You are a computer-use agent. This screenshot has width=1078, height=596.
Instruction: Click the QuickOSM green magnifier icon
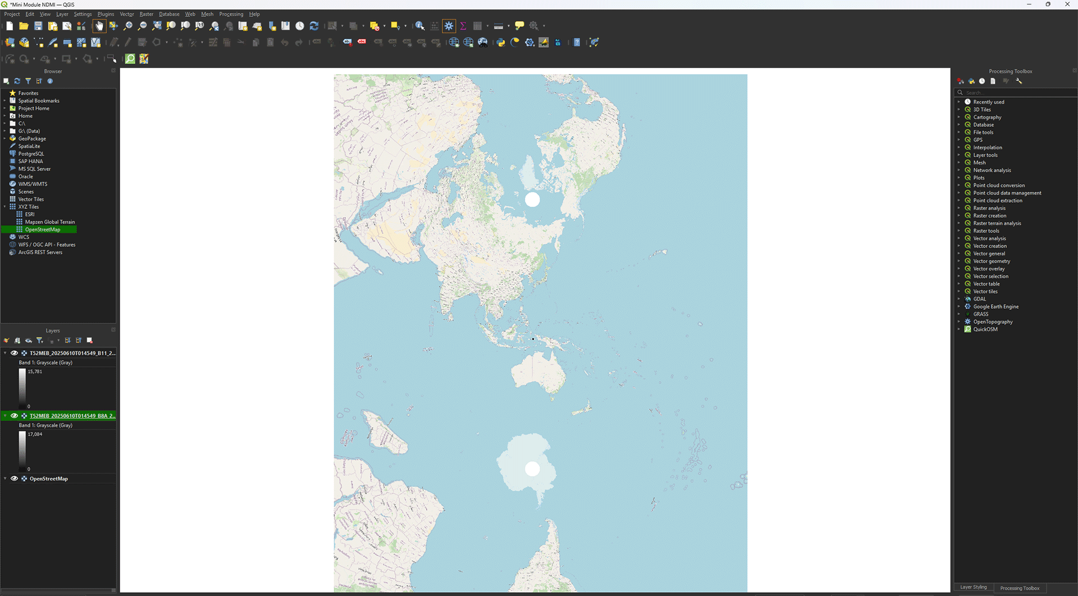click(x=130, y=59)
